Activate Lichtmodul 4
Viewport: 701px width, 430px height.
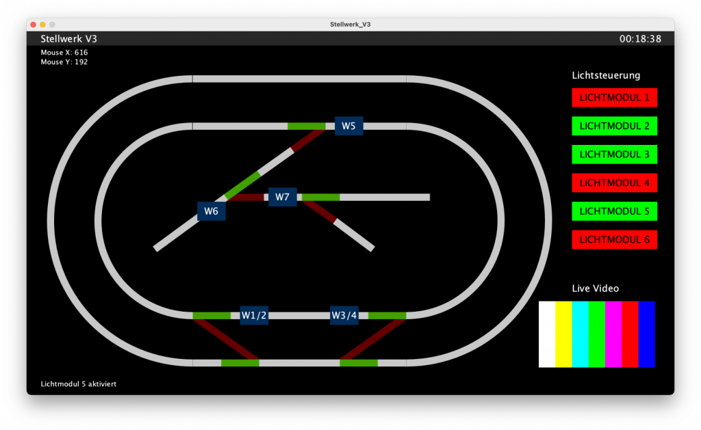(x=614, y=183)
